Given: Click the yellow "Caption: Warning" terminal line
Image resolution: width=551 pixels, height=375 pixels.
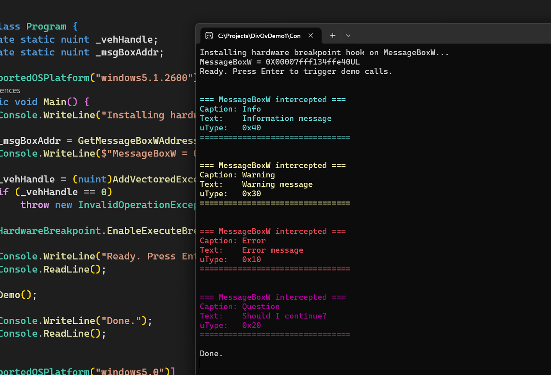Looking at the screenshot, I should (237, 175).
